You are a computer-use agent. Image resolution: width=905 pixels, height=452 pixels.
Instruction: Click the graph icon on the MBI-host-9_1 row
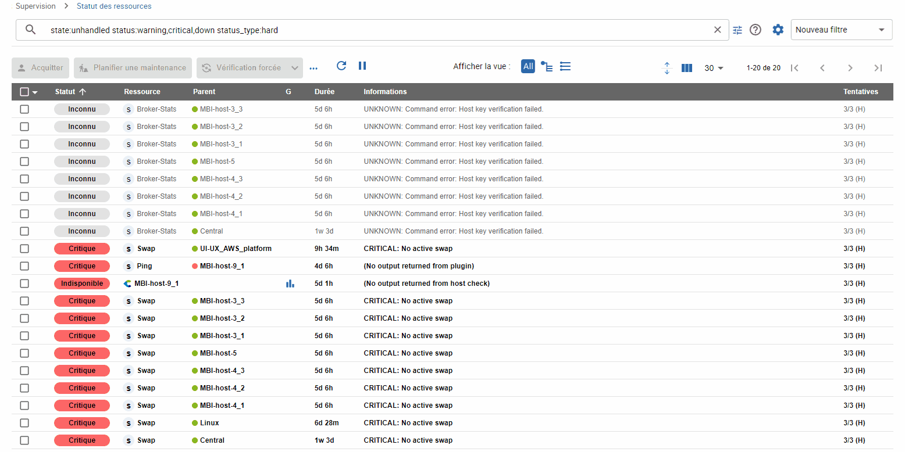click(290, 284)
